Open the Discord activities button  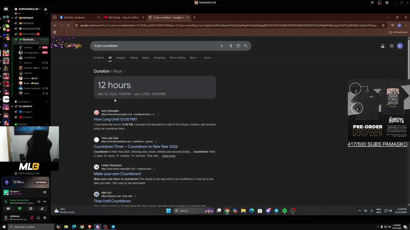31,209
